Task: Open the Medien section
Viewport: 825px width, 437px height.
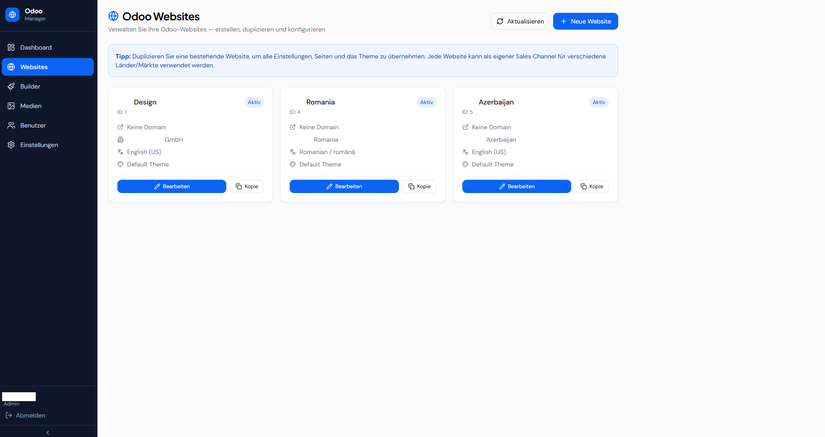Action: 48,106
